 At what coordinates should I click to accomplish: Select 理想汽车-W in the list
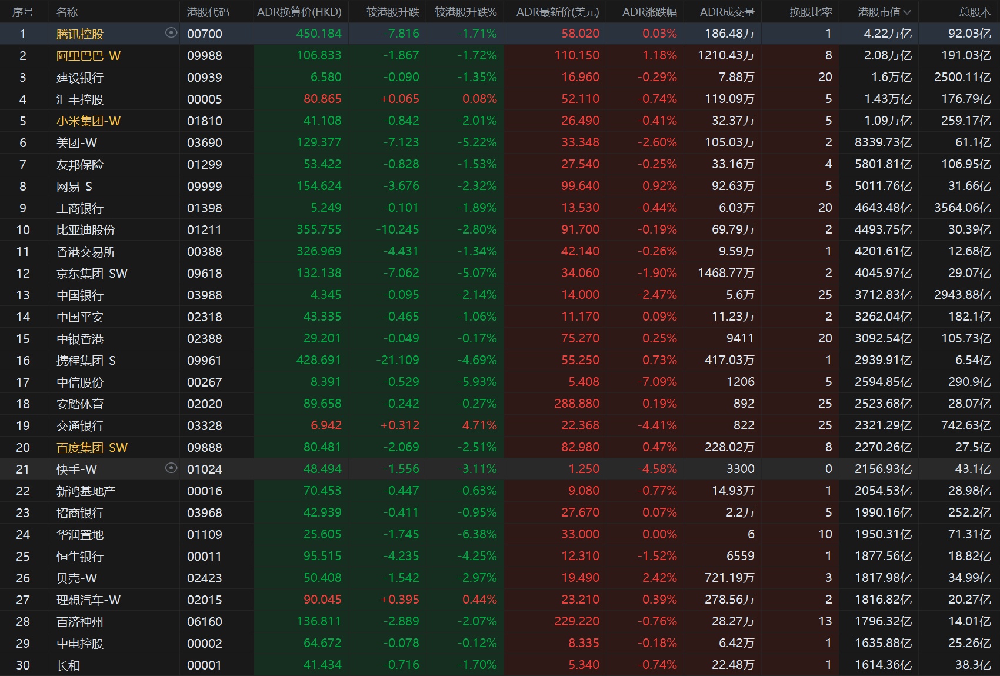coord(88,600)
